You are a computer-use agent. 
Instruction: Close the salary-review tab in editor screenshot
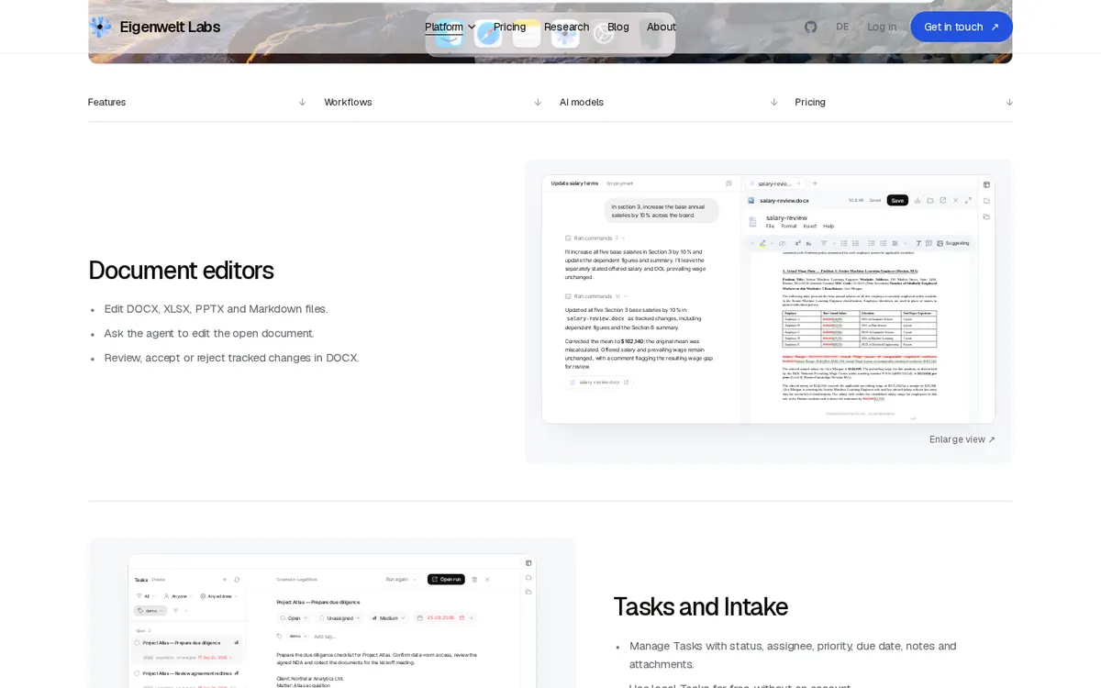798,183
